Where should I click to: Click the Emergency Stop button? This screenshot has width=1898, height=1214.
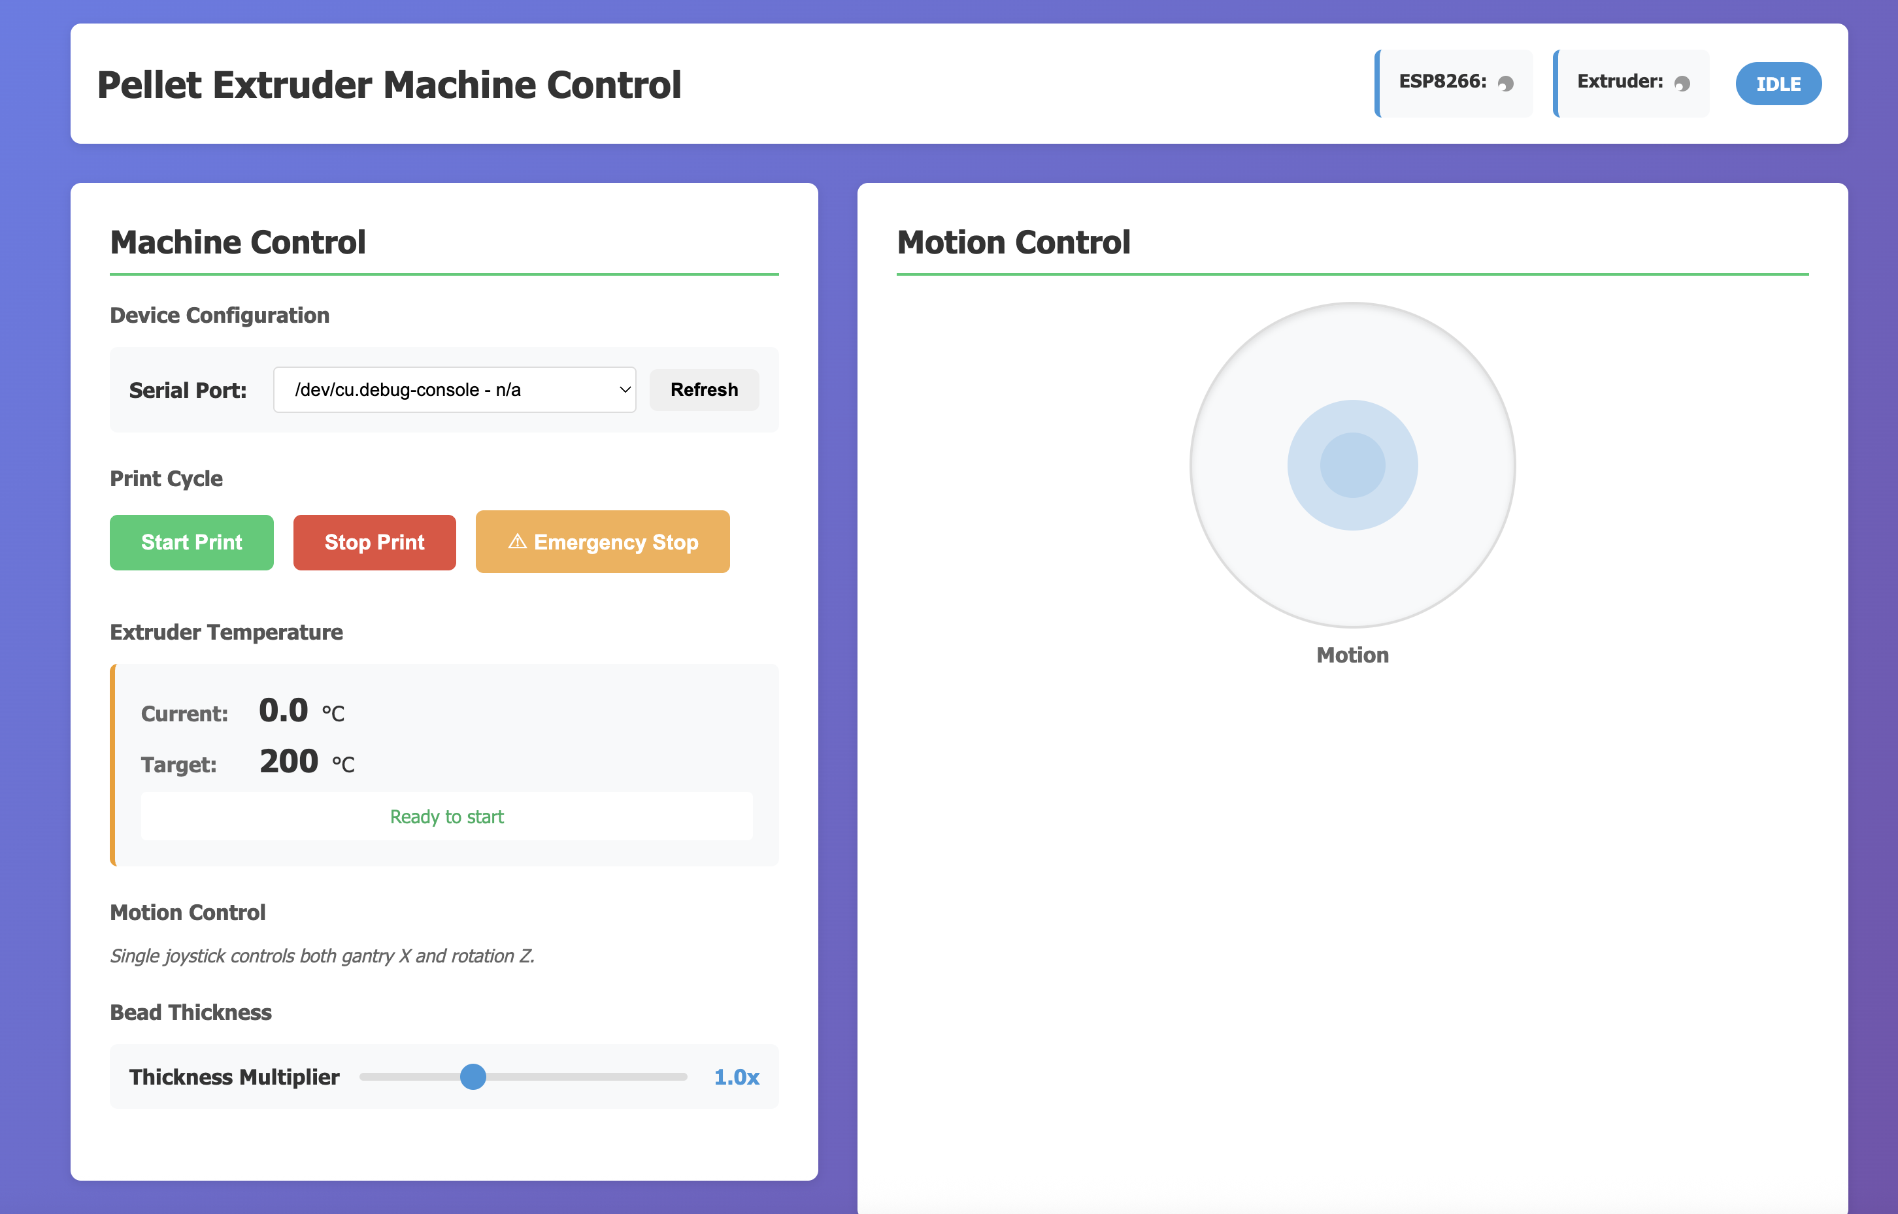pos(603,542)
